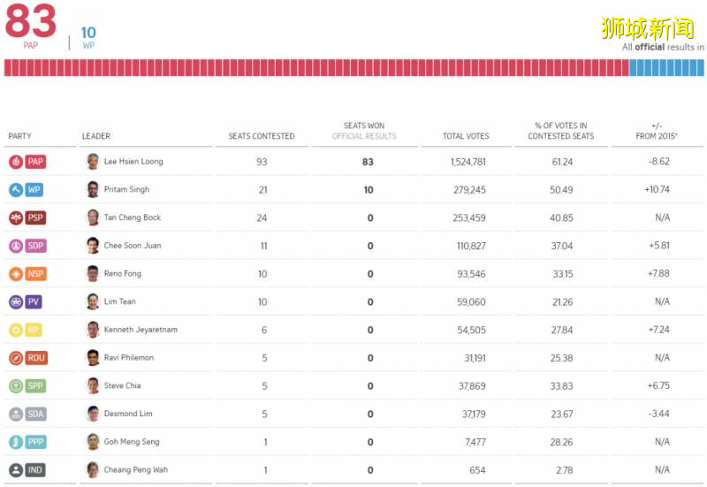707x487 pixels.
Task: Click Tan Cheng Bock leader name
Action: pyautogui.click(x=133, y=217)
